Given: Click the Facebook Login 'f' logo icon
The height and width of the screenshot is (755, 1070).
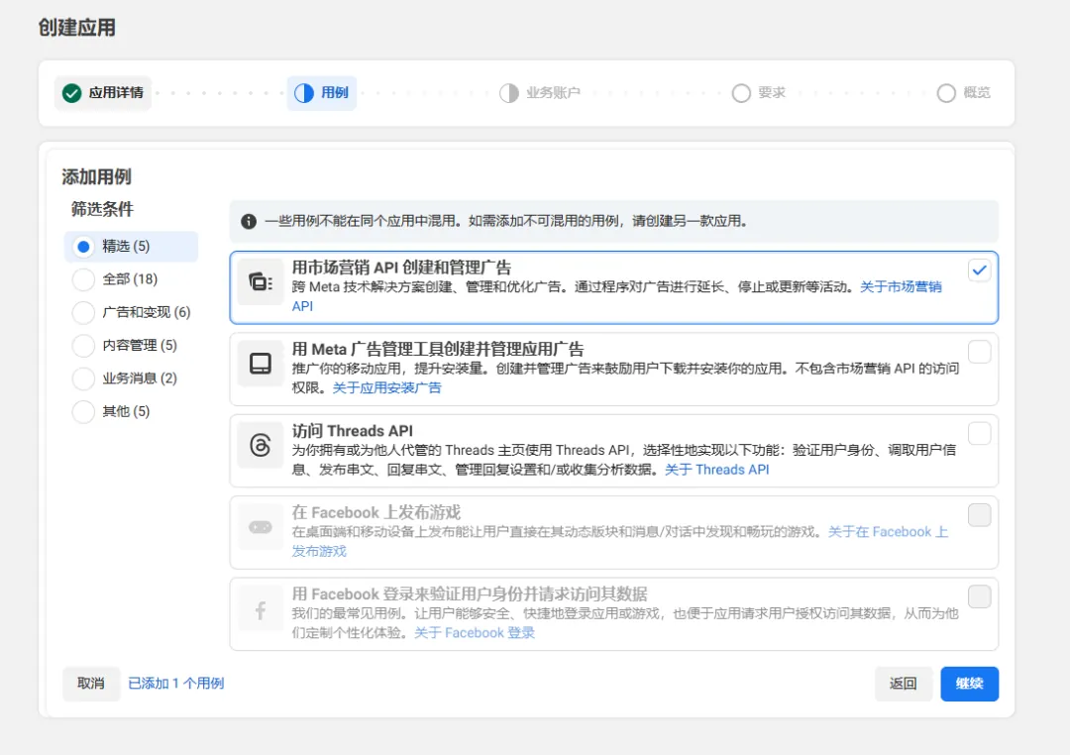Looking at the screenshot, I should coord(260,609).
